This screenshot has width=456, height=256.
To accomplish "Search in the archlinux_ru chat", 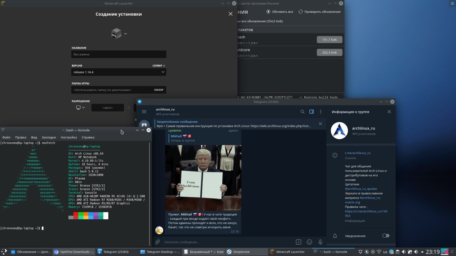I will pyautogui.click(x=302, y=112).
